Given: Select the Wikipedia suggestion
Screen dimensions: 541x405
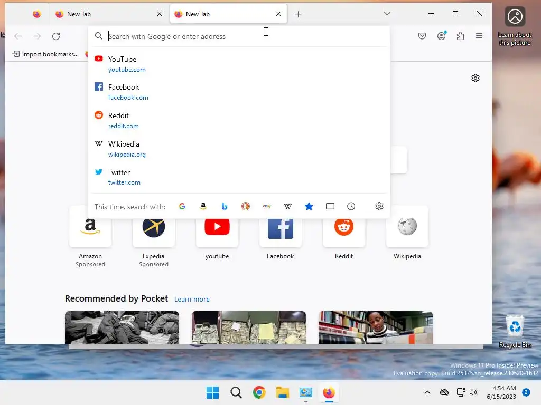Looking at the screenshot, I should coord(239,149).
